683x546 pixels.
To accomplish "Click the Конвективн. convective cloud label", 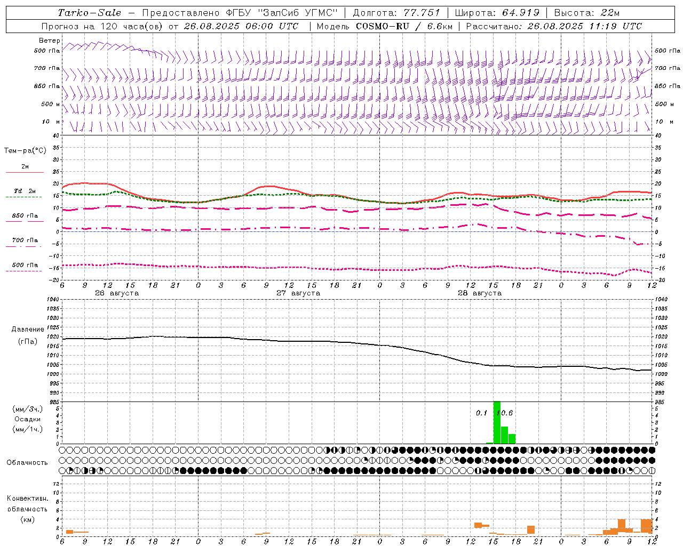I will (x=28, y=498).
